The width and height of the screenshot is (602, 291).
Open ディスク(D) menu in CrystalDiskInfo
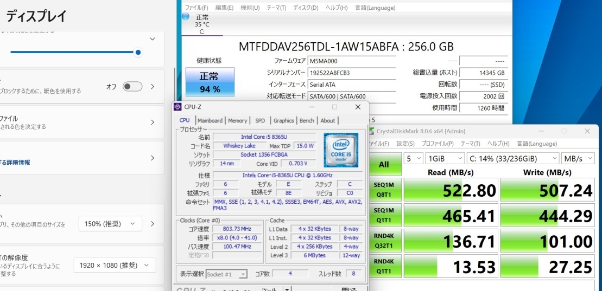click(x=306, y=8)
